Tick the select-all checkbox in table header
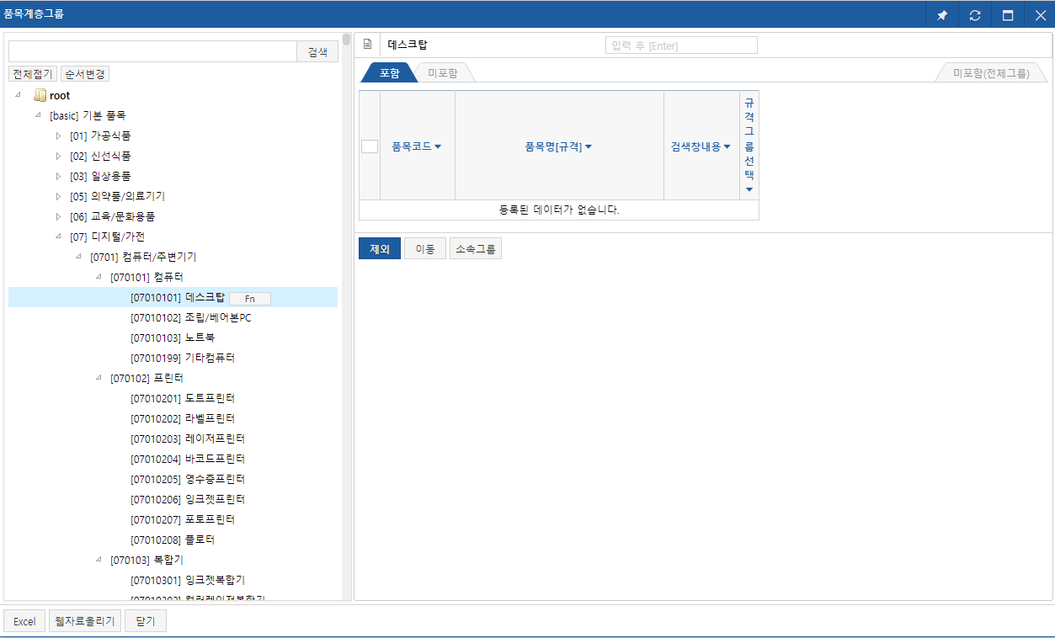The height and width of the screenshot is (638, 1055). click(370, 146)
